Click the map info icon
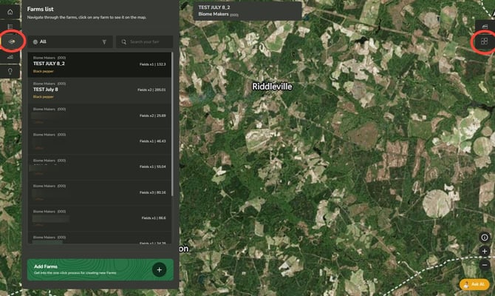495x296 pixels. pos(485,238)
